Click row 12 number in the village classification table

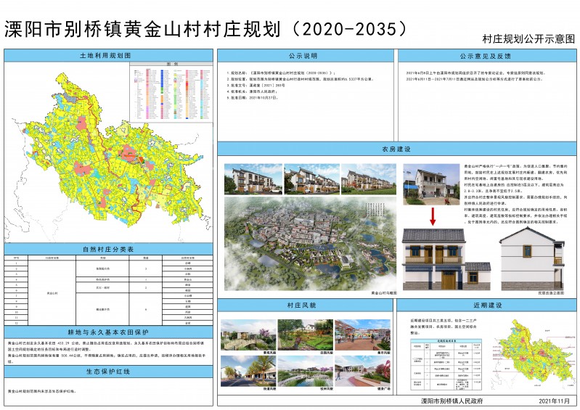pos(16,323)
